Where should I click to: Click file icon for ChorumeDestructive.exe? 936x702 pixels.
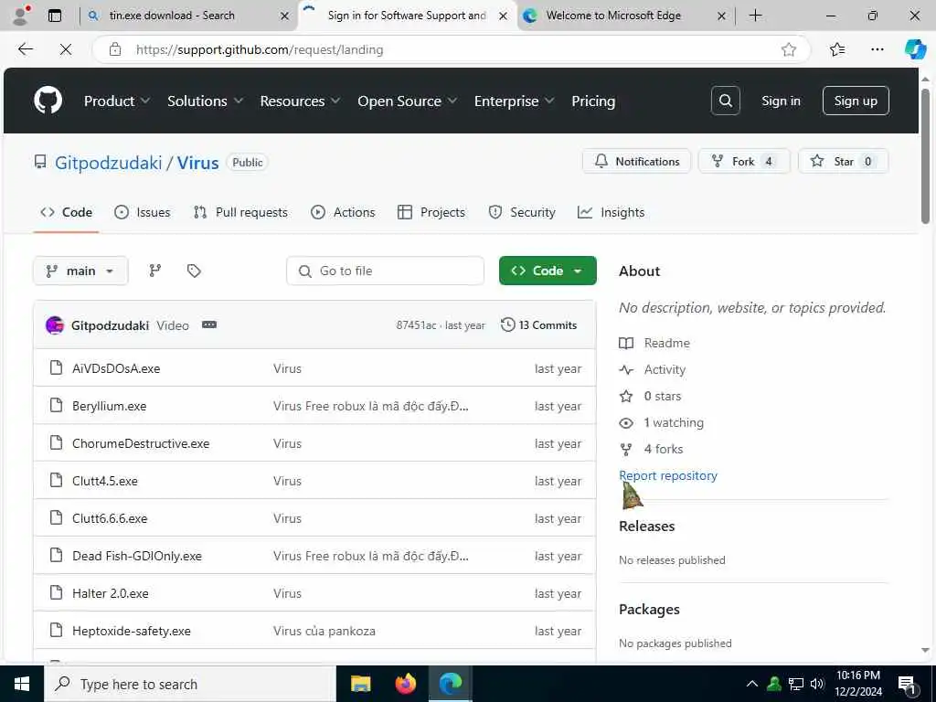56,443
